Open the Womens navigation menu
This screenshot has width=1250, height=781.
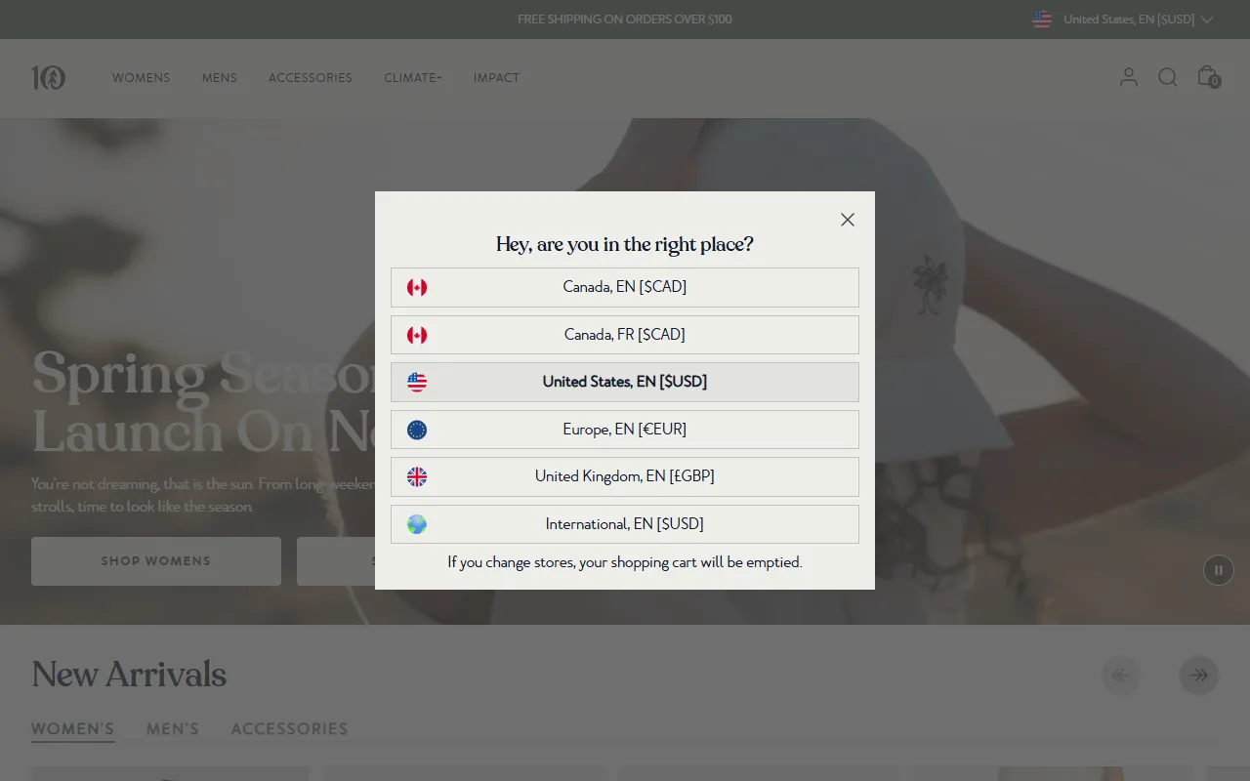(x=141, y=78)
